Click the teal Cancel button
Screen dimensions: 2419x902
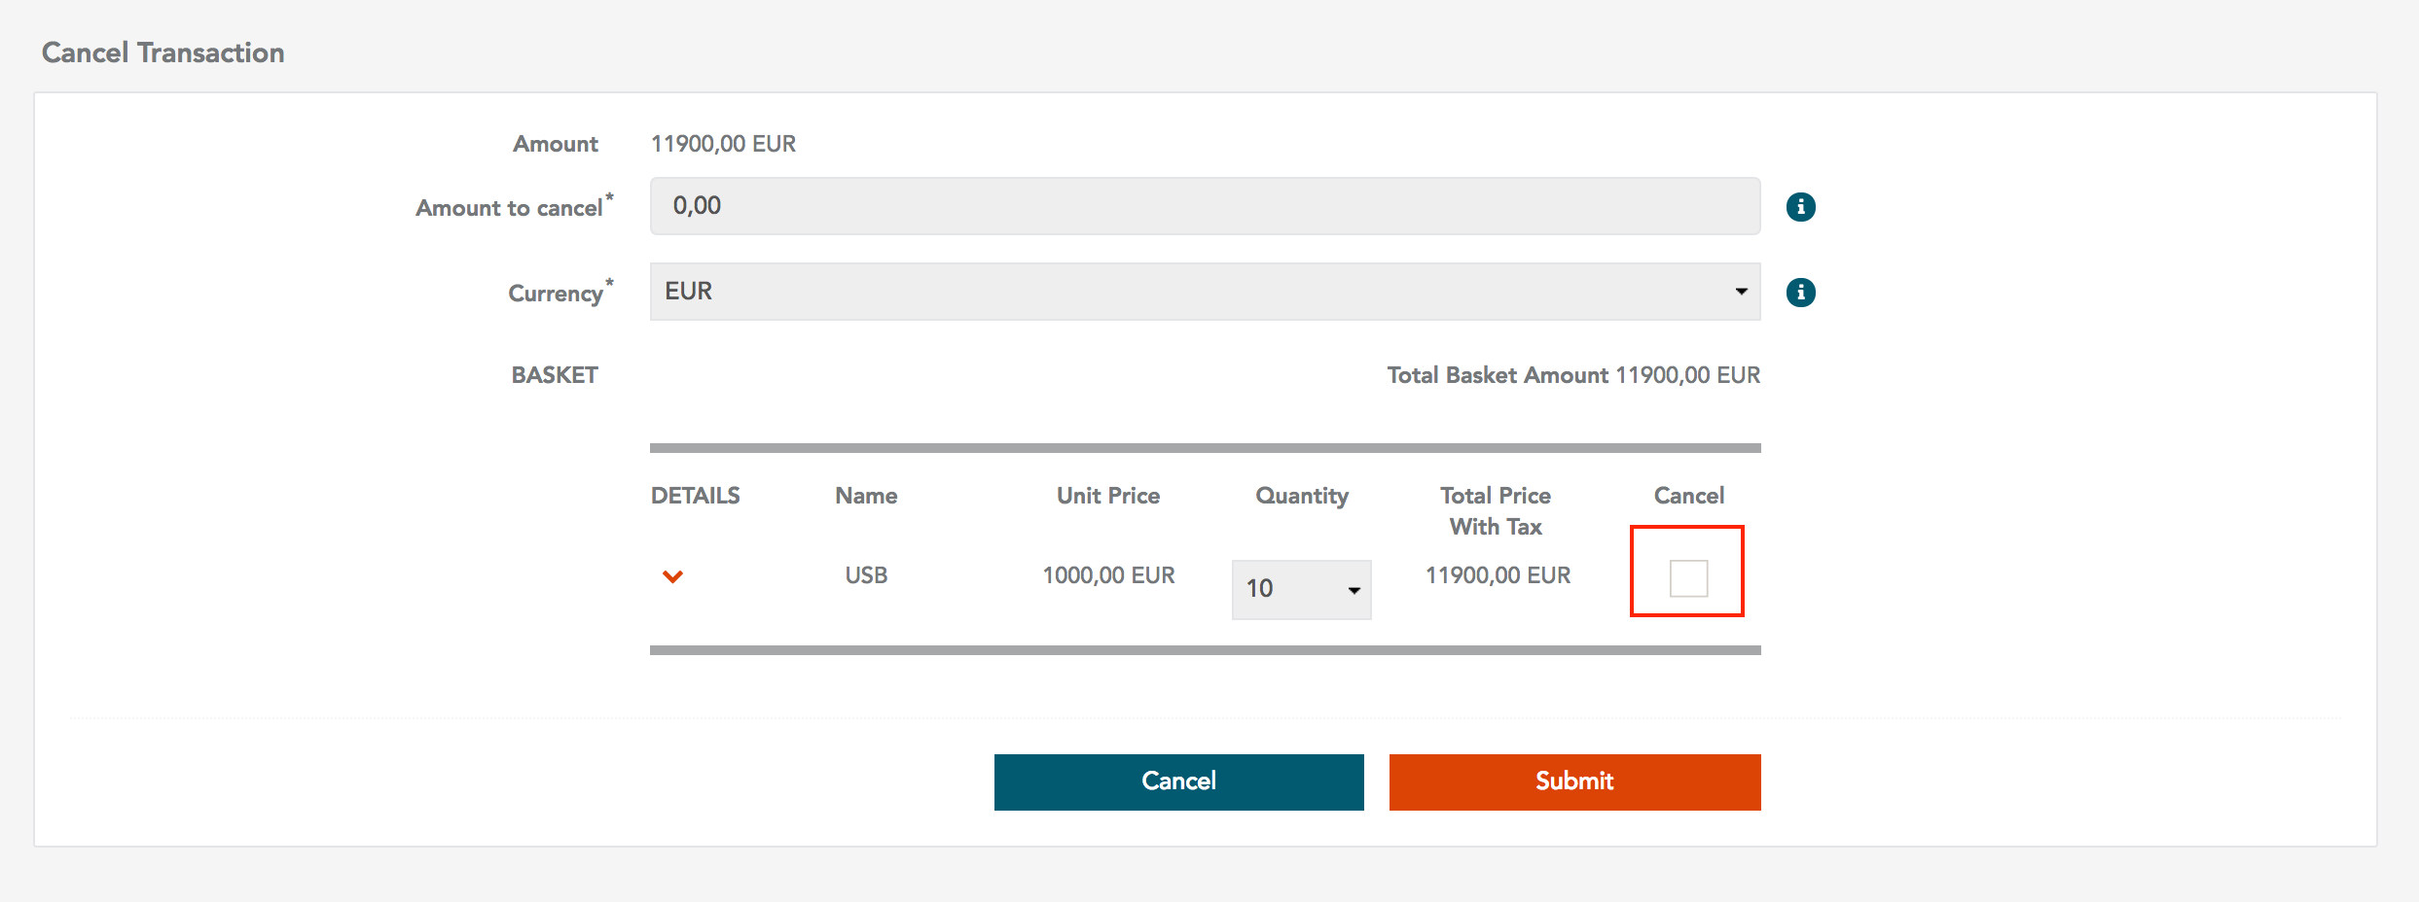pos(1178,781)
